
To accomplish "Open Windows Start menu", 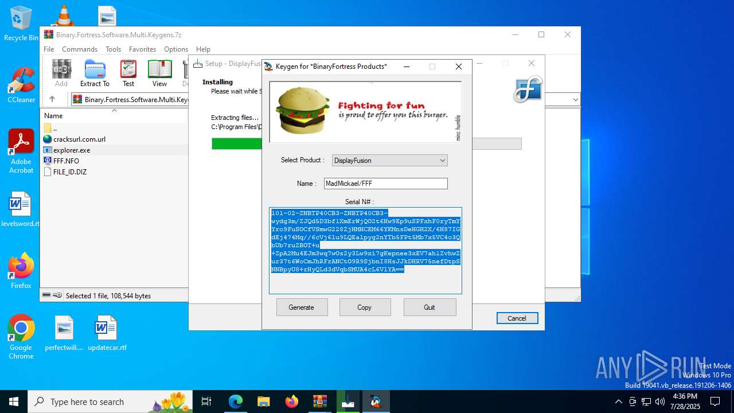I will [x=14, y=402].
